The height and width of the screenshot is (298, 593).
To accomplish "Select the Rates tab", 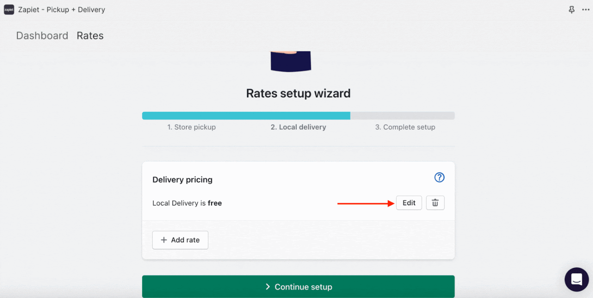I will click(x=90, y=36).
